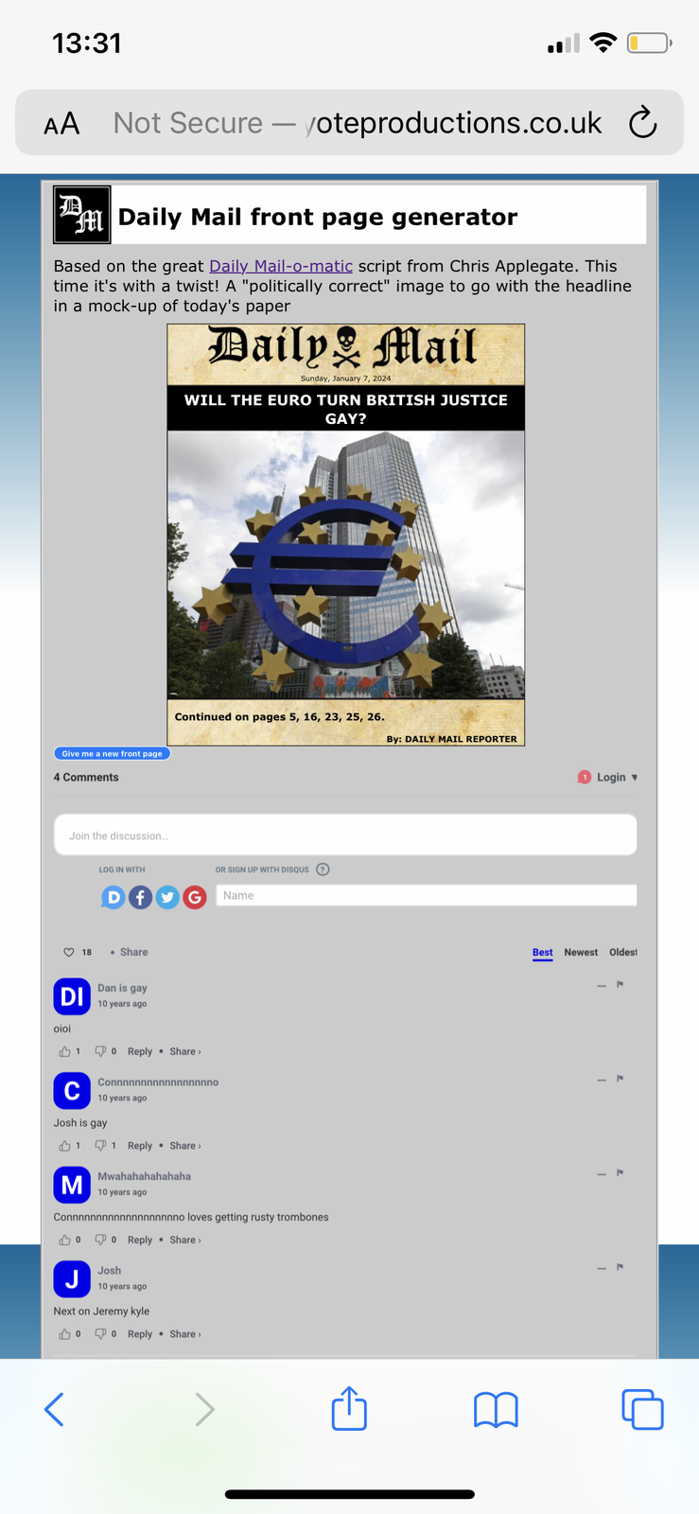Click the 'Daily Mail front page generator' heading

[x=318, y=217]
